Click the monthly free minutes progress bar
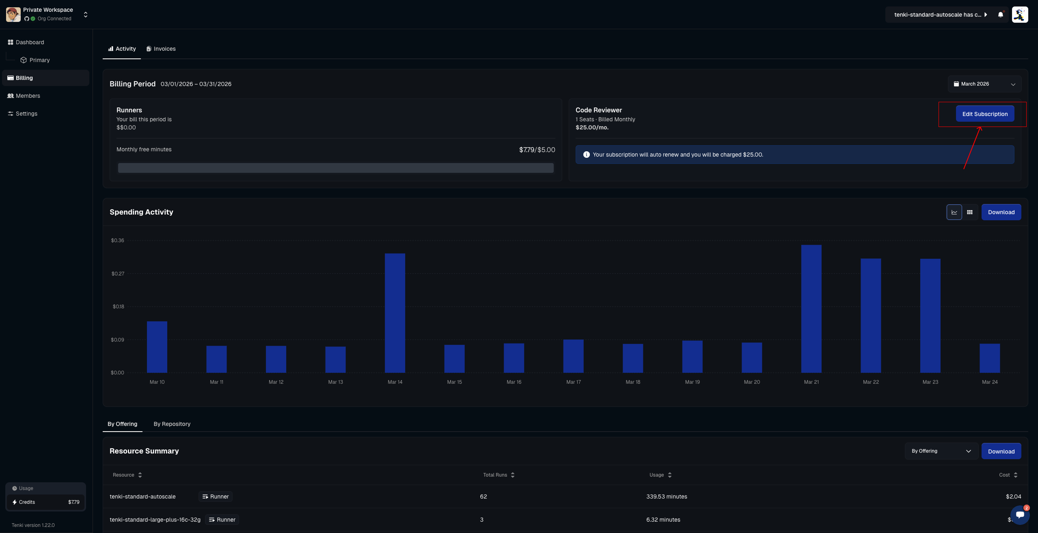This screenshot has height=533, width=1038. tap(335, 168)
